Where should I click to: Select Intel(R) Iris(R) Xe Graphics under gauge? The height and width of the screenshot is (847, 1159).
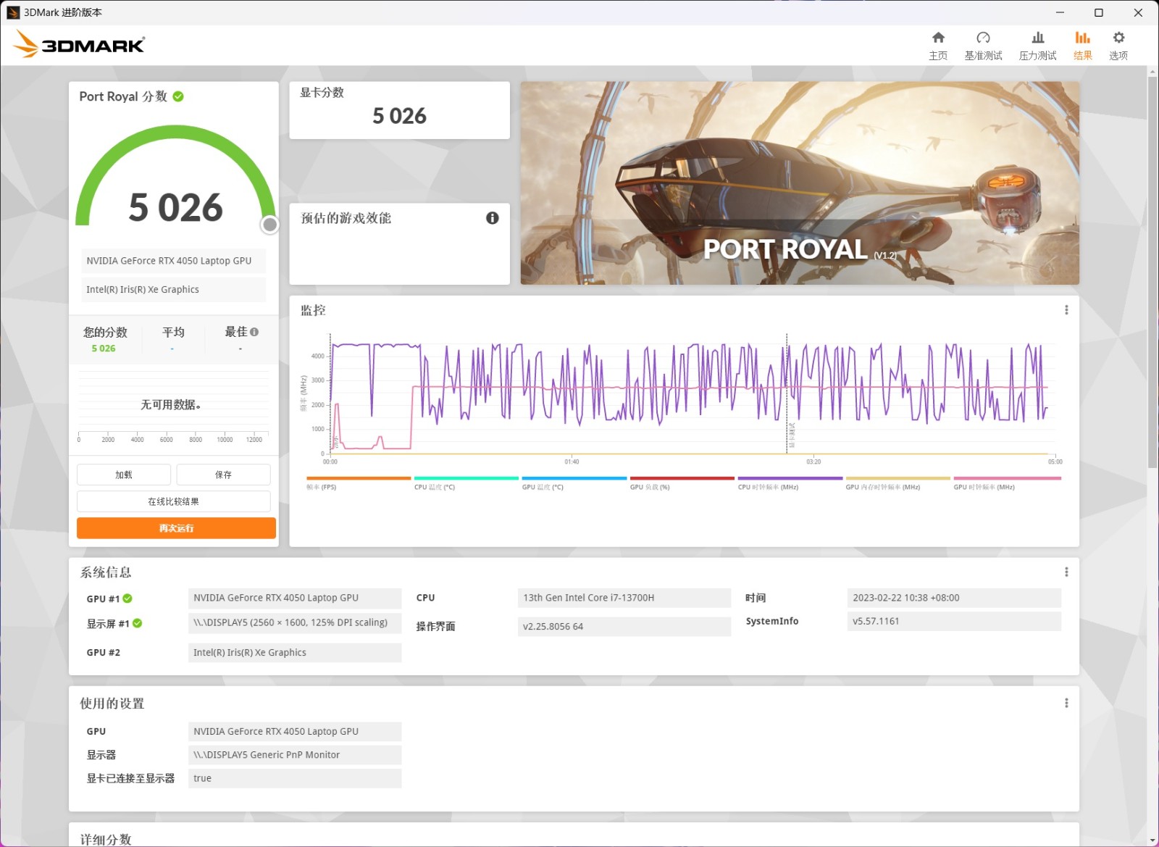[x=173, y=289]
